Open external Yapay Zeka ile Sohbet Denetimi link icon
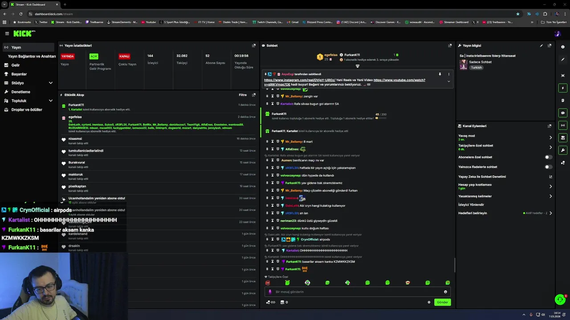The height and width of the screenshot is (320, 570). click(550, 176)
